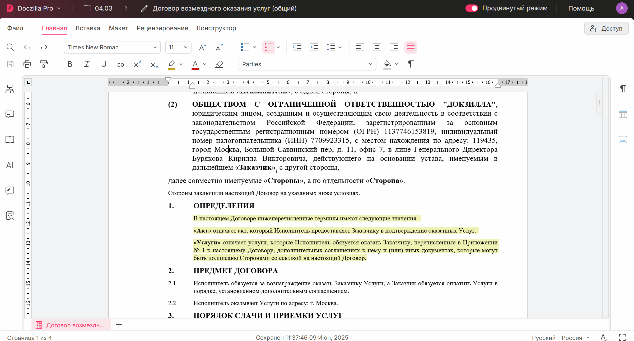
Task: Switch to the Рецензирование tab
Action: point(162,28)
